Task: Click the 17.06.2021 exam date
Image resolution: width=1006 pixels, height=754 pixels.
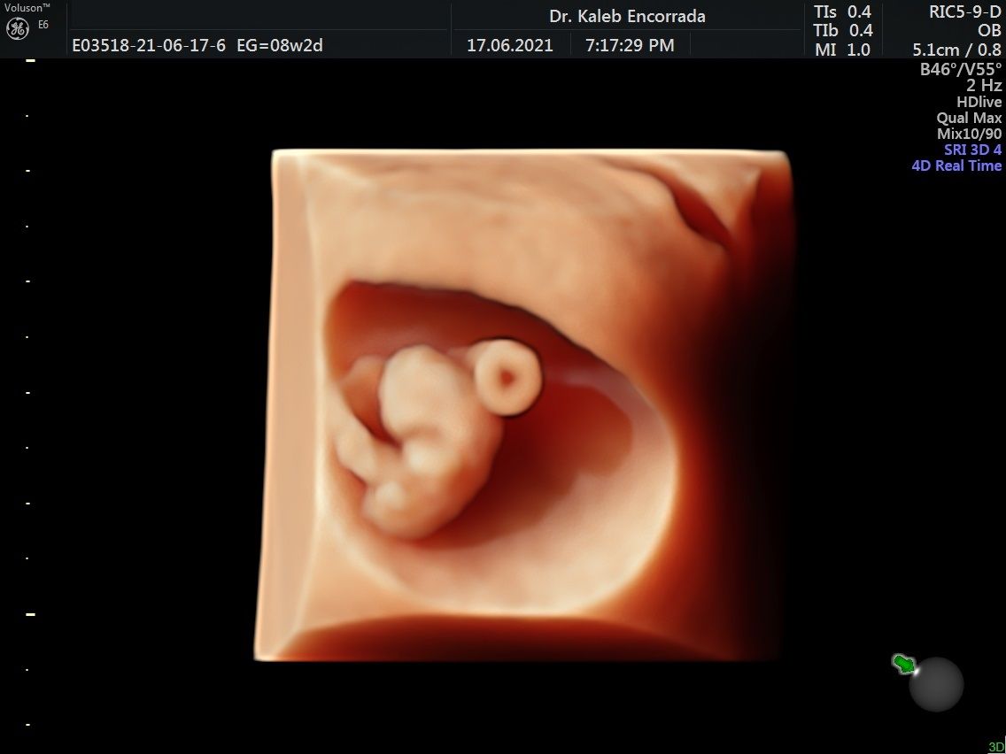Action: (509, 45)
